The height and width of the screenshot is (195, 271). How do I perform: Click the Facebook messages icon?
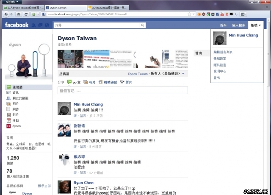40,25
